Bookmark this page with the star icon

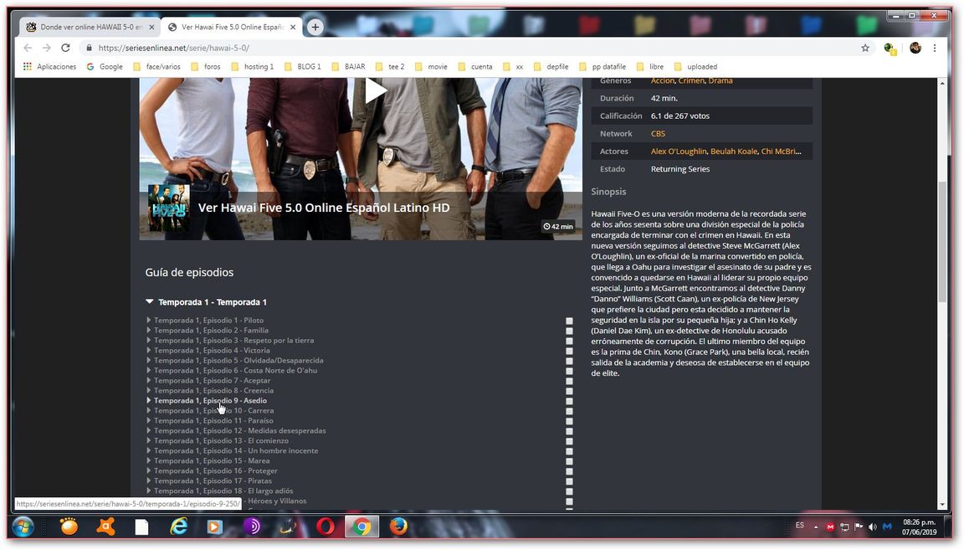click(865, 48)
